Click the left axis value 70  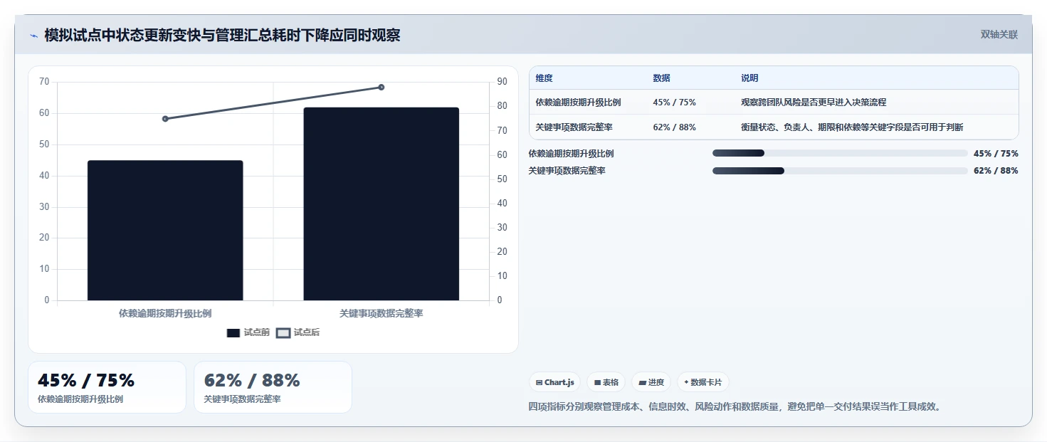44,82
